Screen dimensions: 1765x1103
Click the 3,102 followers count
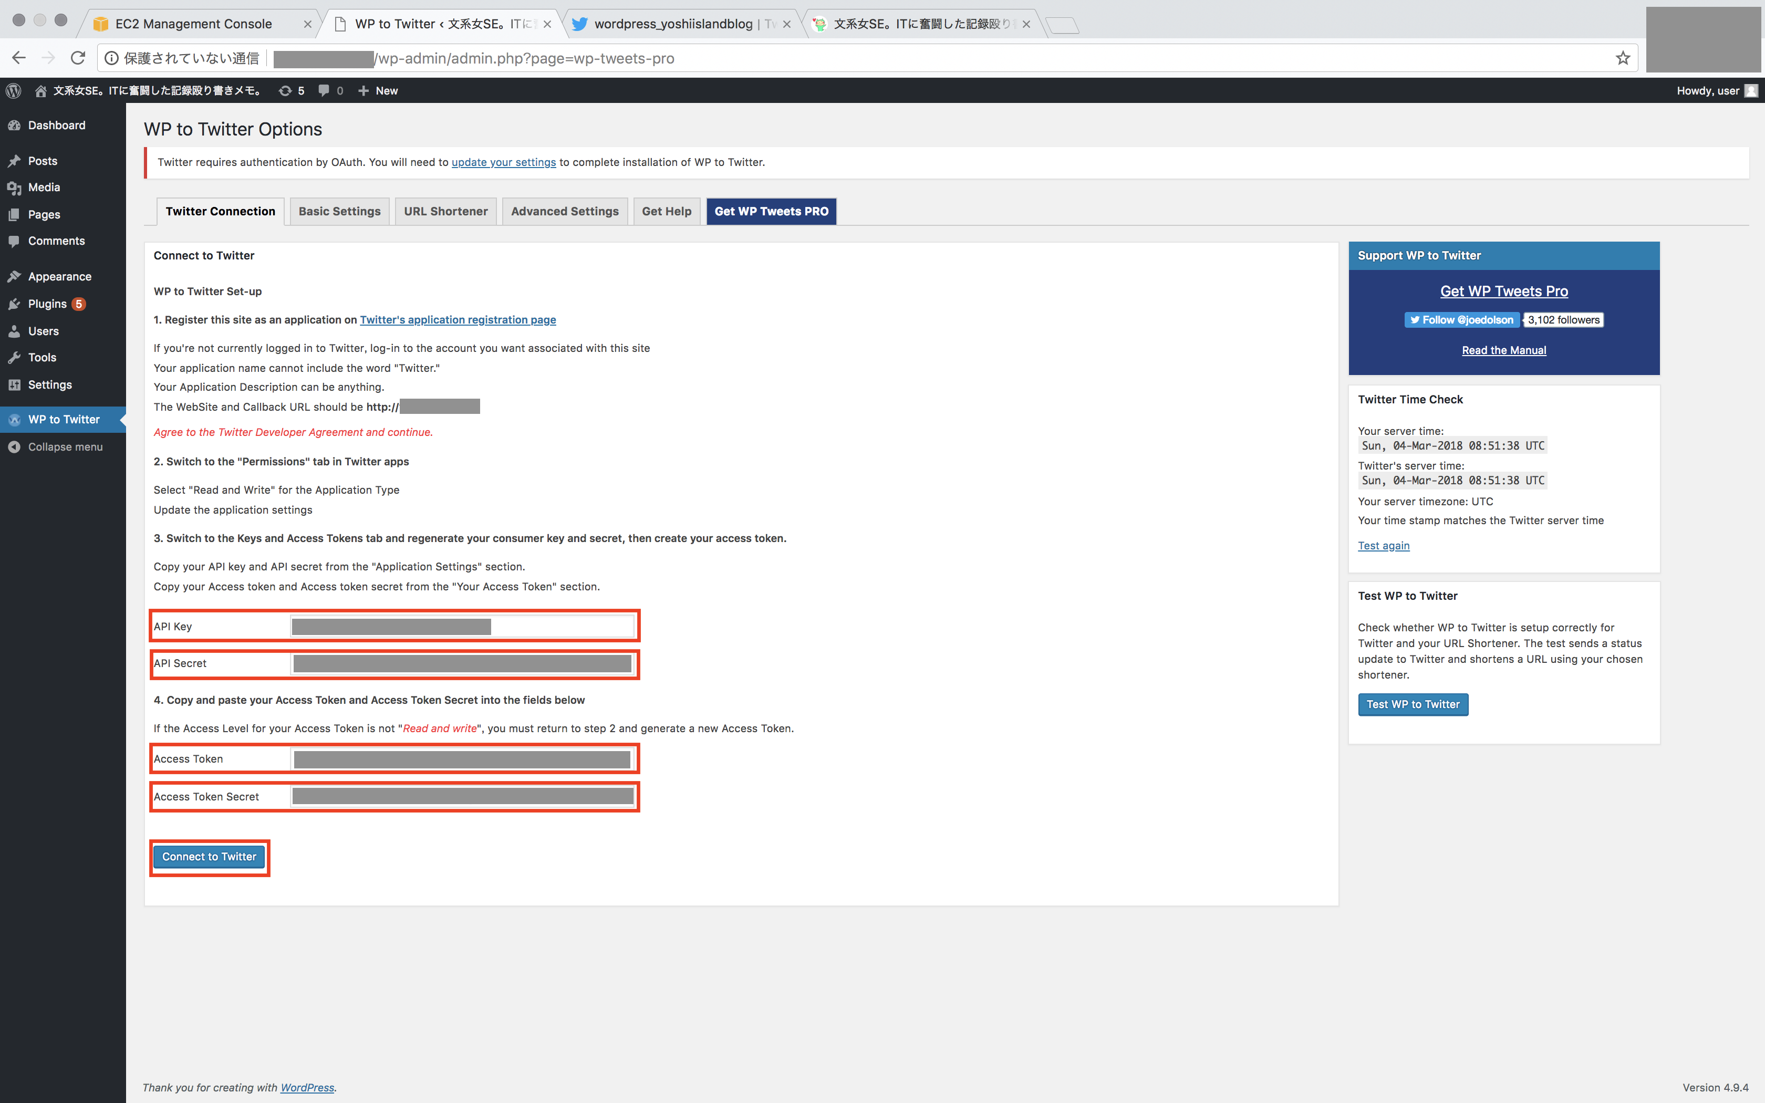[1564, 319]
